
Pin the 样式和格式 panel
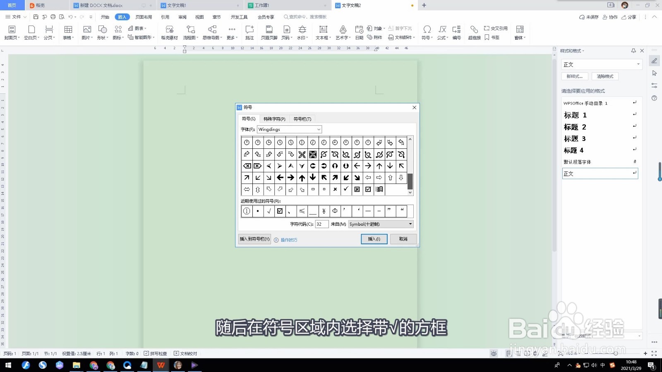[633, 50]
